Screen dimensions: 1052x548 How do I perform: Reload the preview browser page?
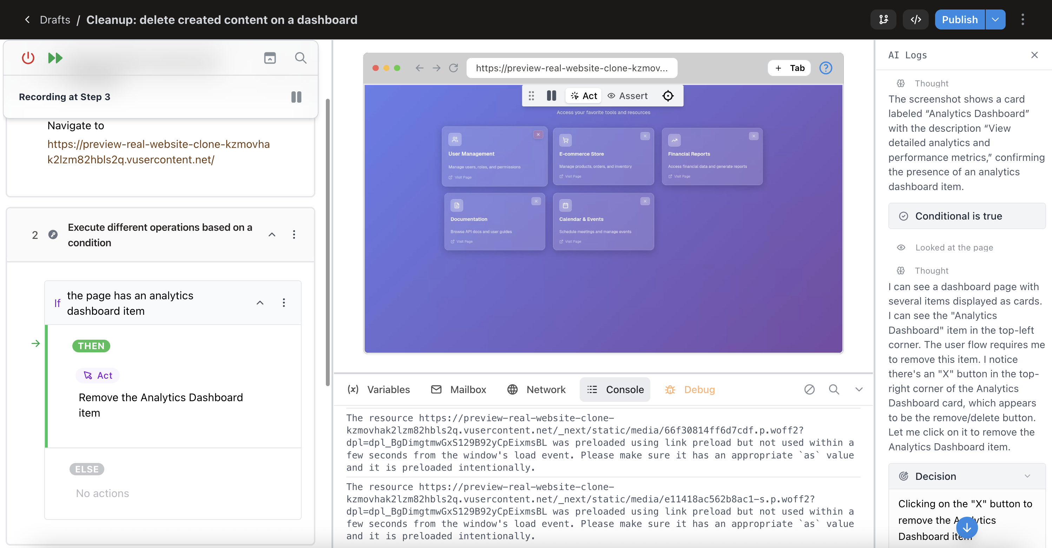[x=453, y=68]
